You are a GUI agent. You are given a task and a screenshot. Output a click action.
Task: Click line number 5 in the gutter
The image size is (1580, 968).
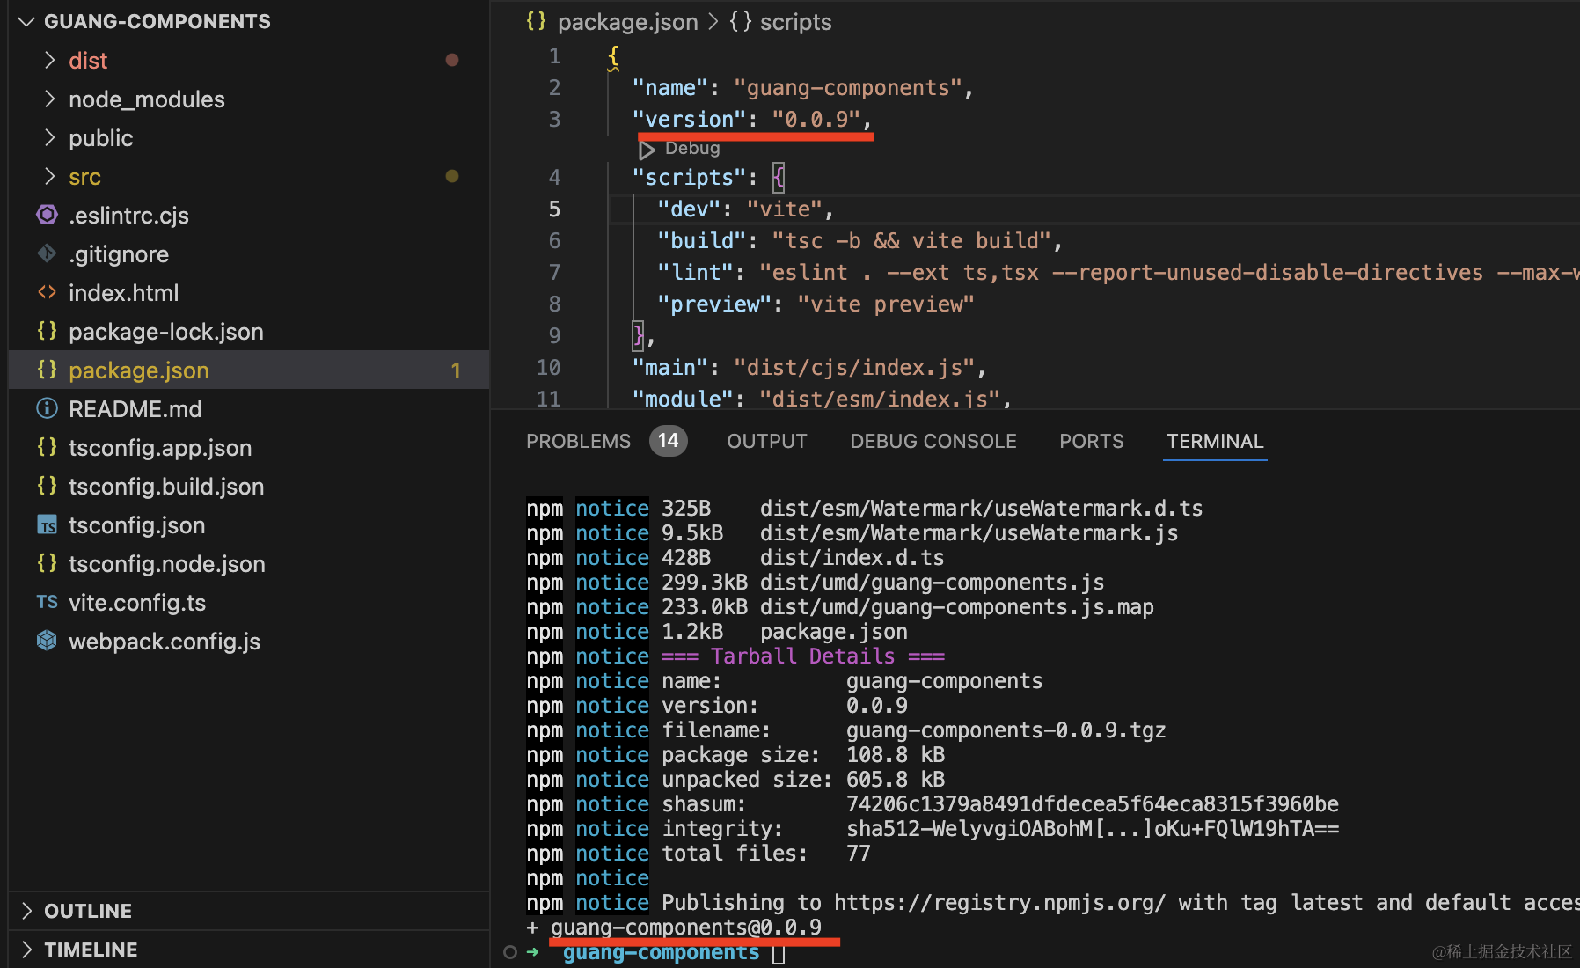(x=554, y=209)
